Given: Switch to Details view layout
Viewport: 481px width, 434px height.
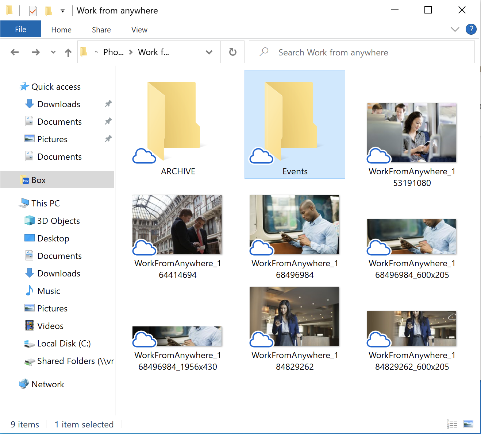Looking at the screenshot, I should point(452,423).
